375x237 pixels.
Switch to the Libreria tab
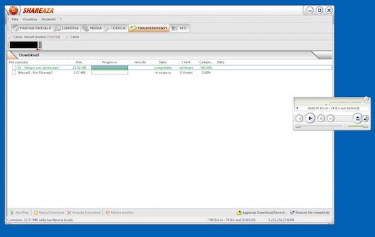pyautogui.click(x=67, y=28)
